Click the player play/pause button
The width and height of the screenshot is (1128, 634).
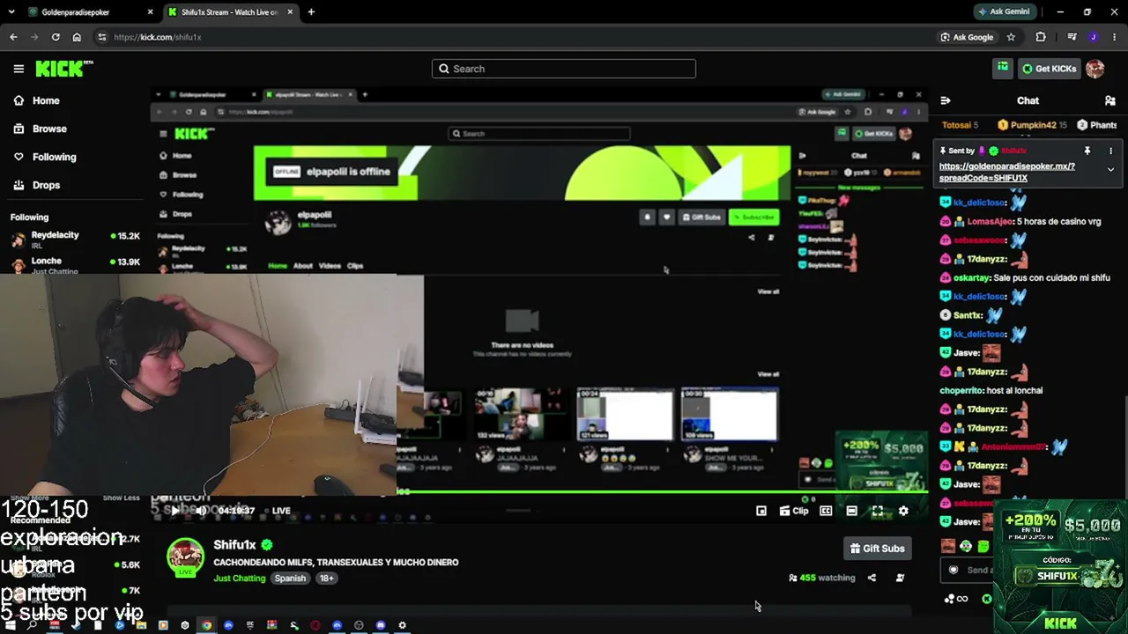point(175,511)
